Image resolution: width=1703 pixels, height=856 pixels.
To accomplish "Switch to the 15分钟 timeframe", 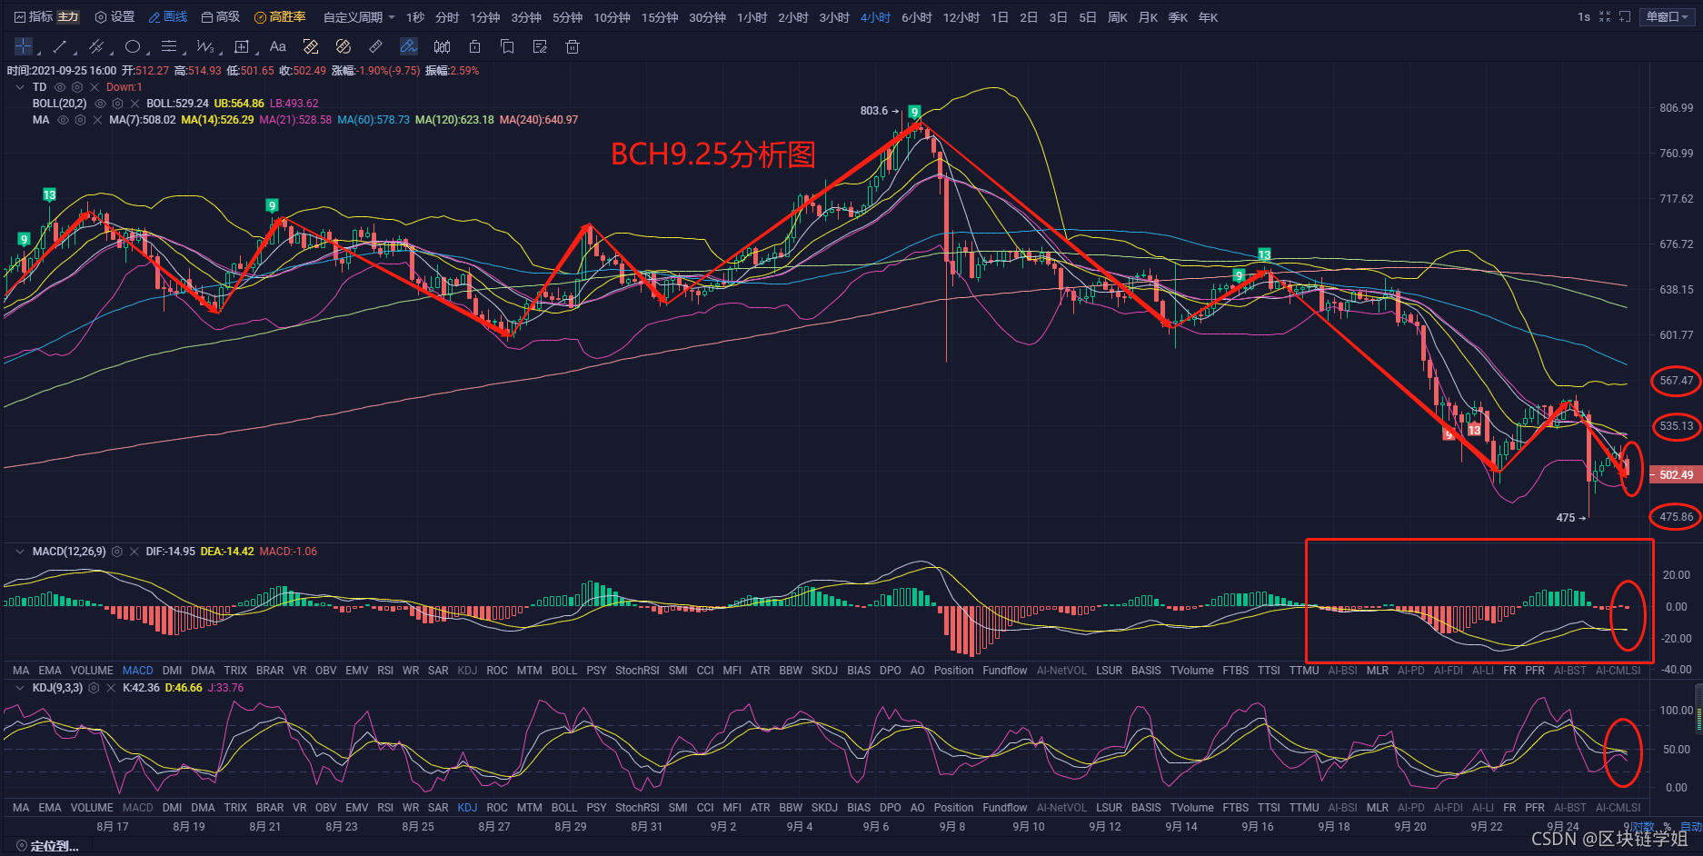I will [659, 17].
